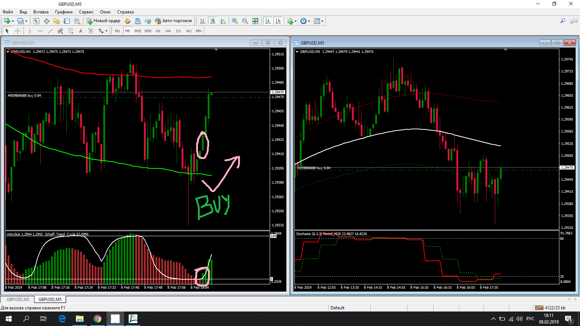Click the Новый ордер button
This screenshot has height=326, width=580.
click(x=103, y=21)
